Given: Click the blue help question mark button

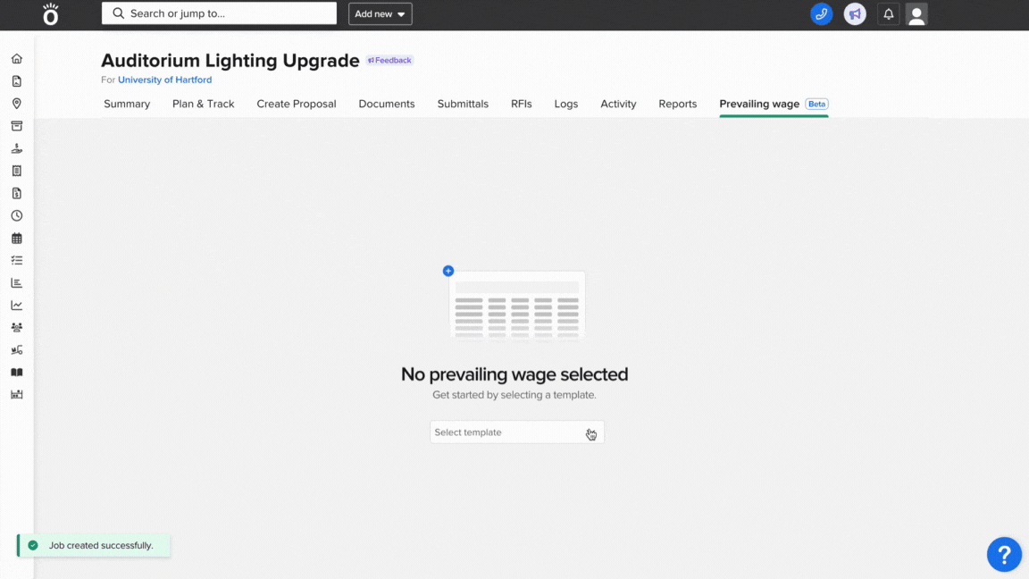Looking at the screenshot, I should click(x=1004, y=554).
